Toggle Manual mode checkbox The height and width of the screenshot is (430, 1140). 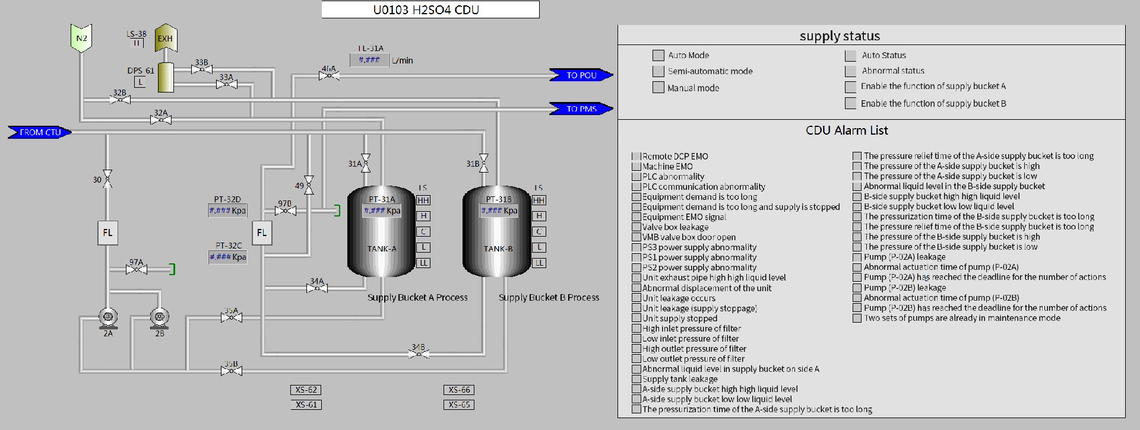pyautogui.click(x=658, y=88)
